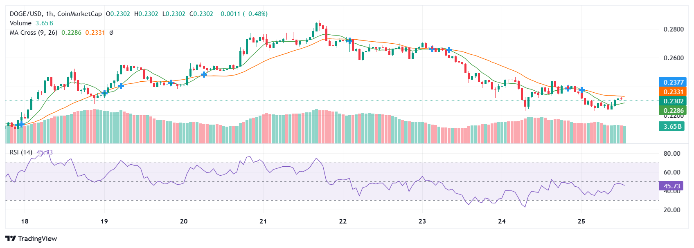Click the green 0.2286 value in MA Cross legend
Viewport: 694px width, 248px height.
pyautogui.click(x=71, y=33)
